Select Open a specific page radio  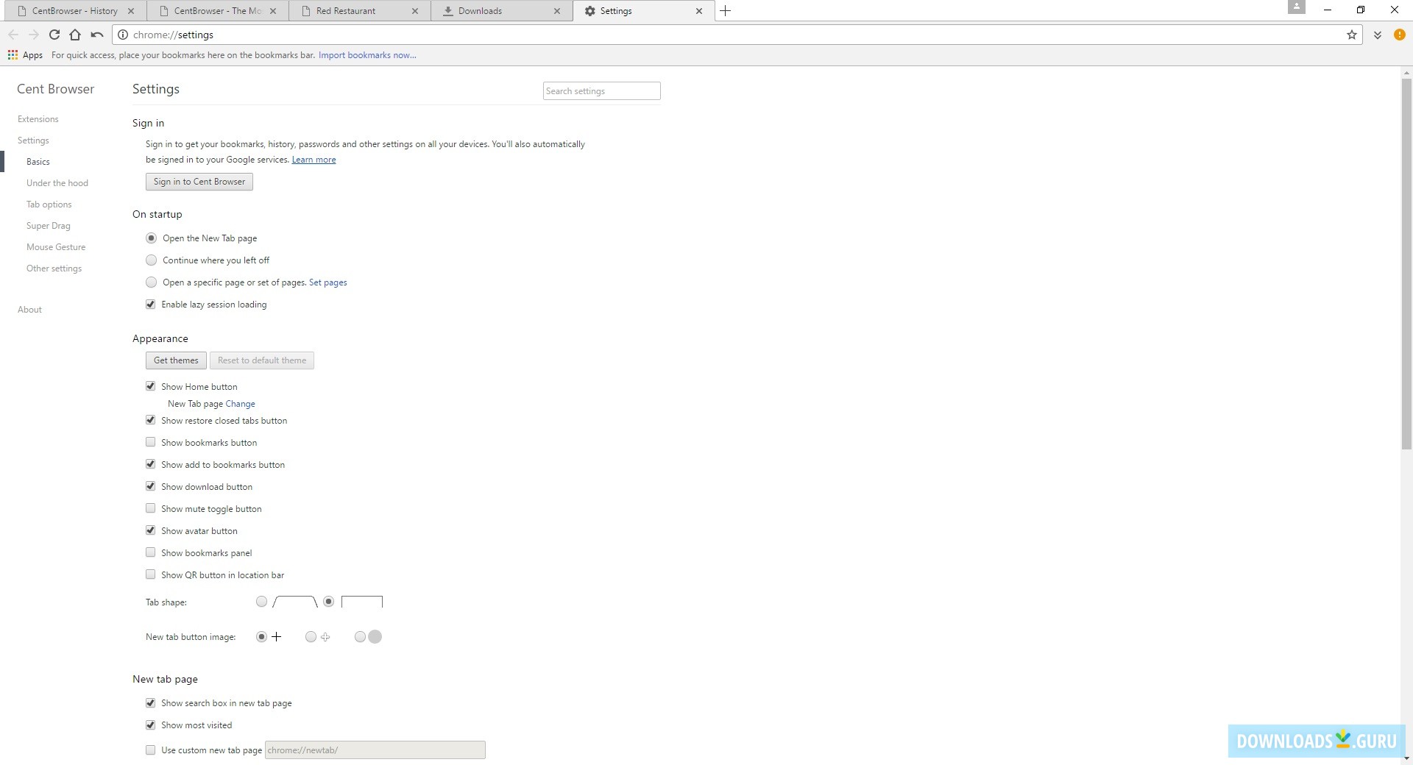click(x=151, y=282)
